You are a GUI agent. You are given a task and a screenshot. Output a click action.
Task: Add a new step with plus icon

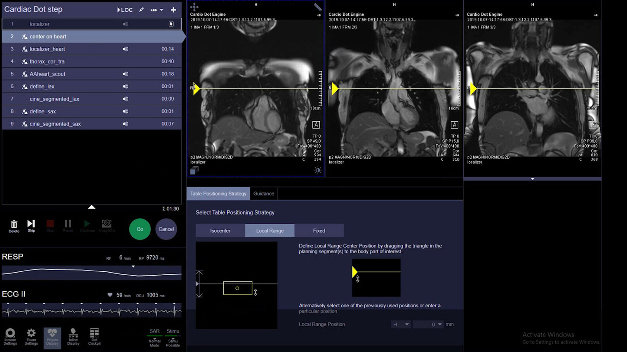[173, 10]
